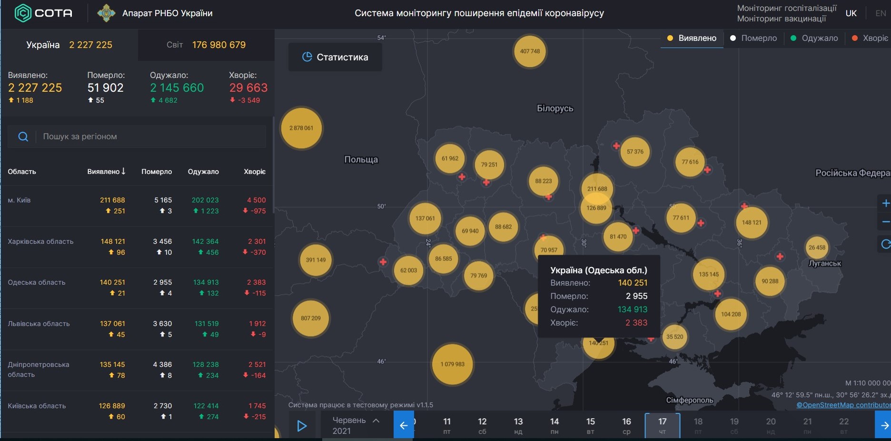Click the RNBO emblem icon

pos(106,13)
